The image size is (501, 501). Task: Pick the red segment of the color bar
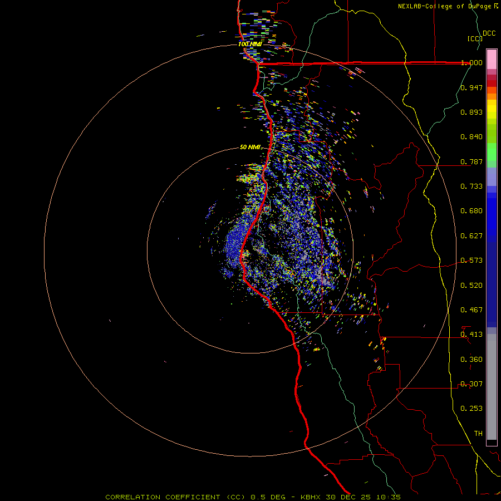(492, 83)
